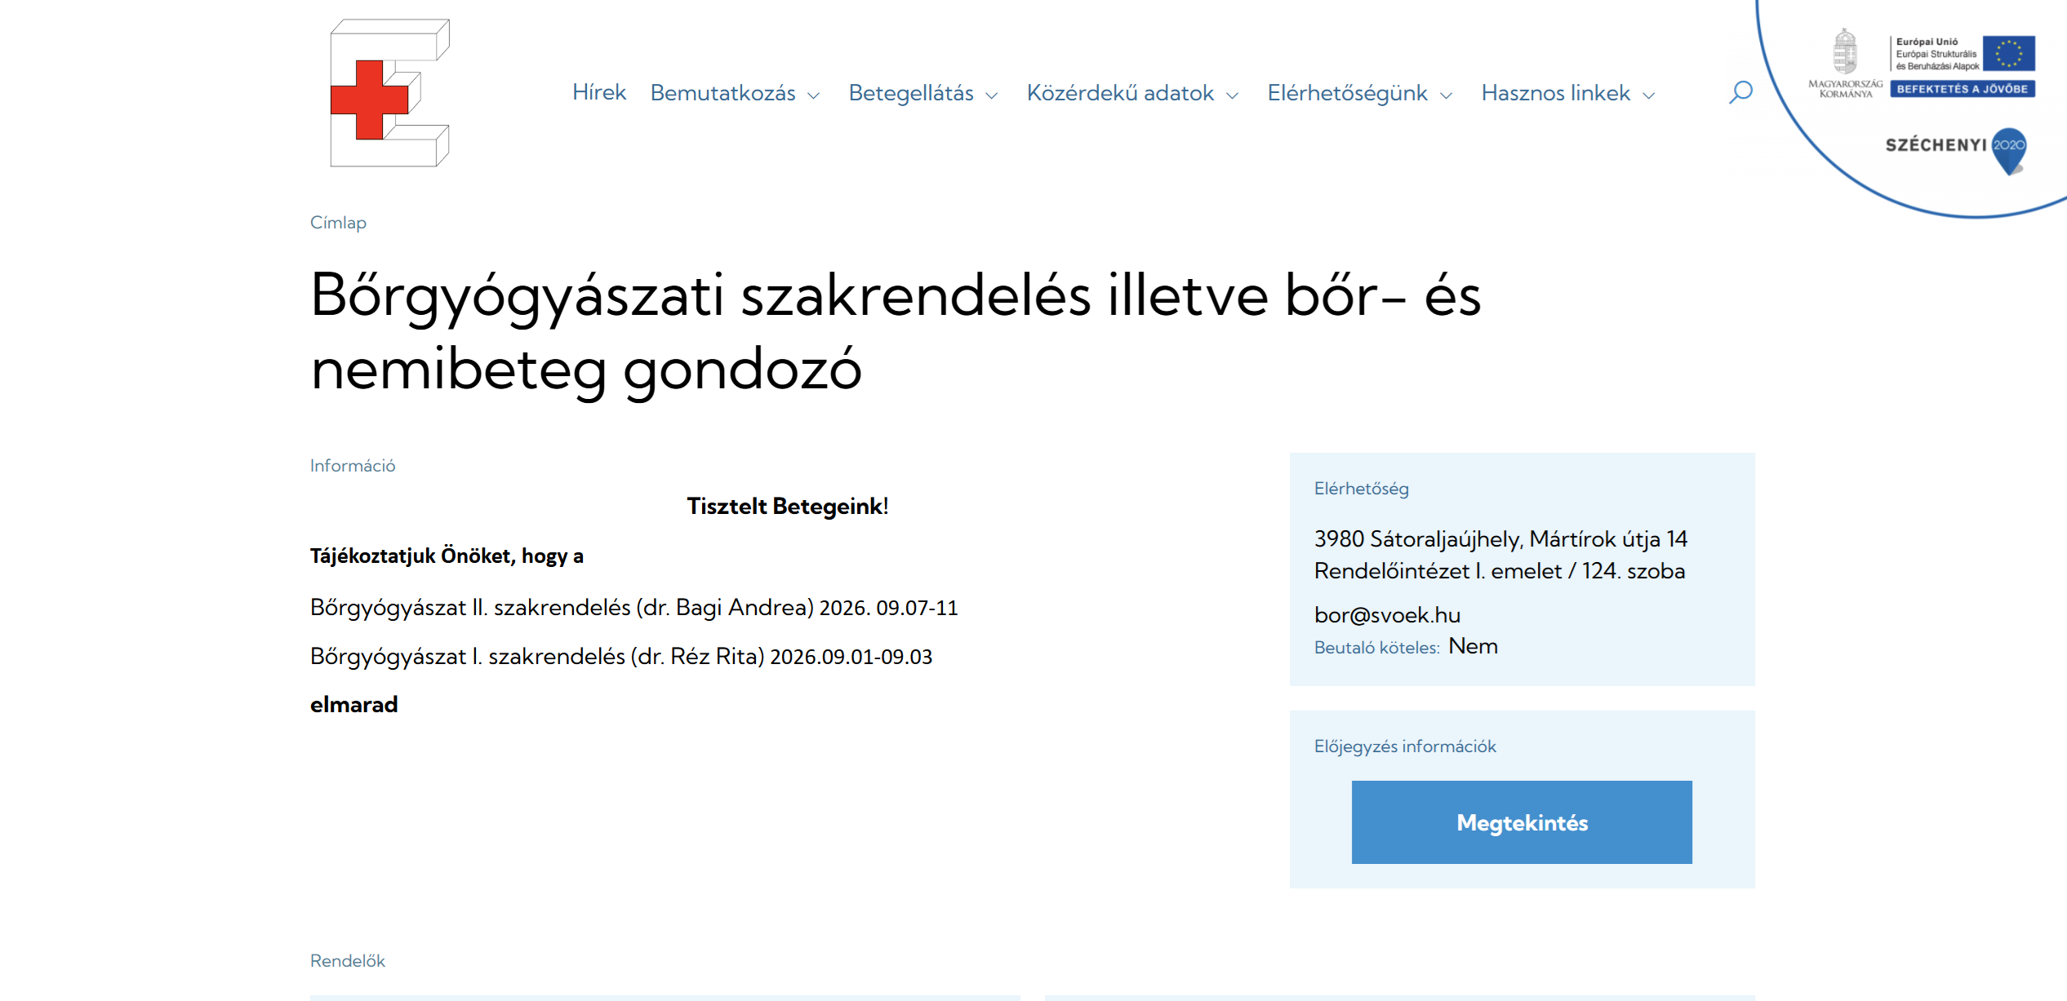
Task: Click the European Union flag banner
Action: [2009, 53]
